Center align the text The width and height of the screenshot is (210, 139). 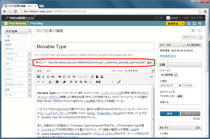click(x=76, y=82)
